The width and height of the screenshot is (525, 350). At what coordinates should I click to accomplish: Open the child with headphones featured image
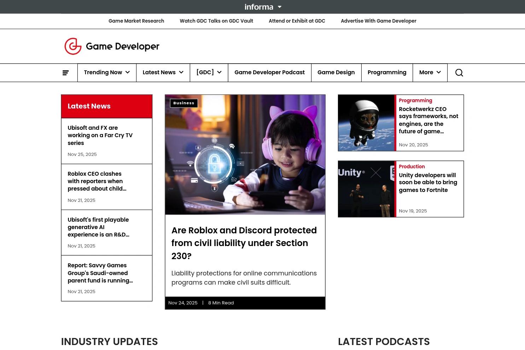click(245, 155)
